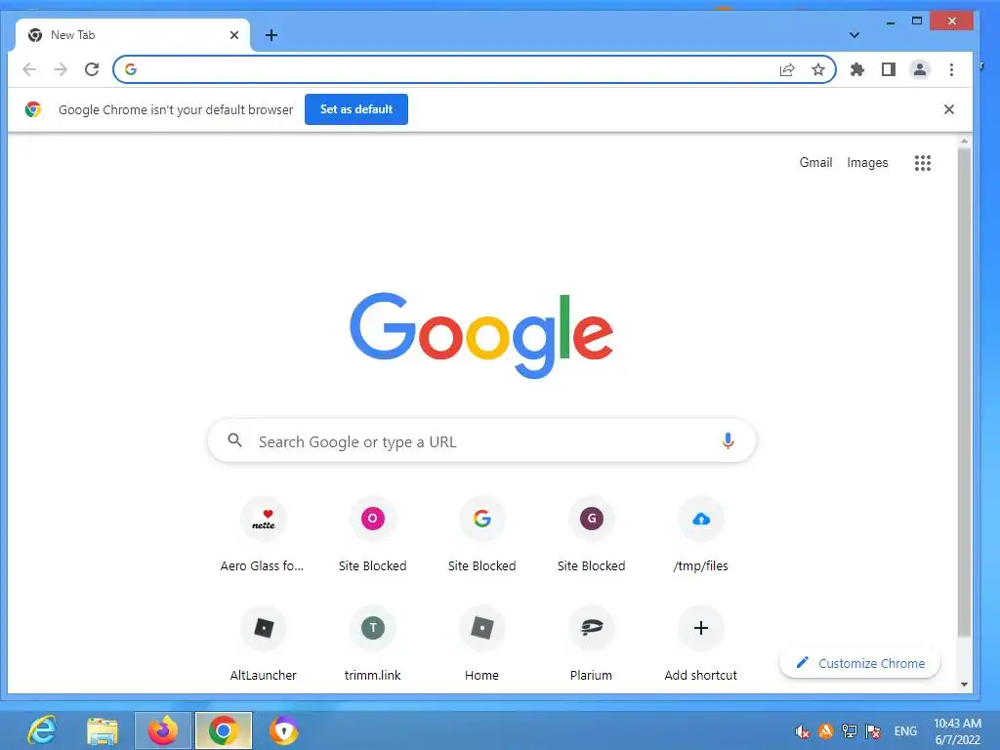Screen dimensions: 1000x750
Task: Click the muted volume tray icon
Action: click(x=803, y=731)
